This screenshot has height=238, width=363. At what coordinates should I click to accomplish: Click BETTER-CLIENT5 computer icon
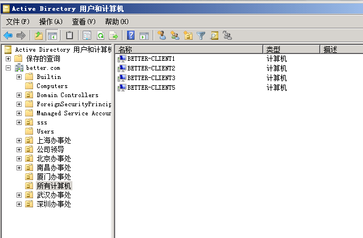tap(122, 87)
